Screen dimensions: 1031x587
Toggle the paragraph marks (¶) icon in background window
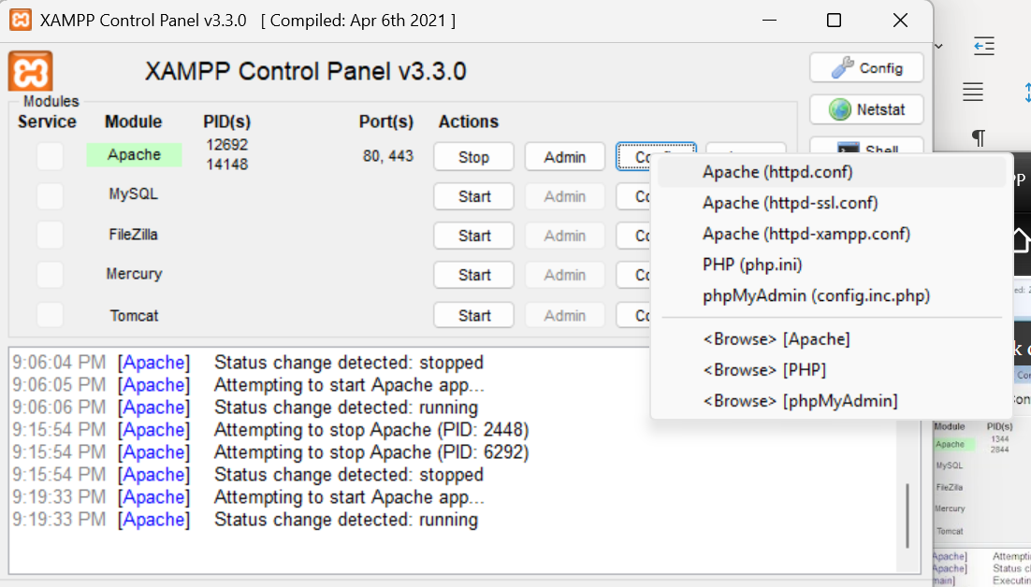[979, 138]
